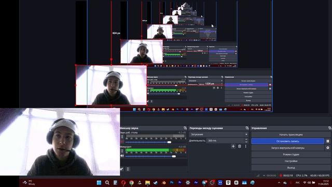
Task: Open the audio mixer three-dot menu
Action: pos(128,169)
